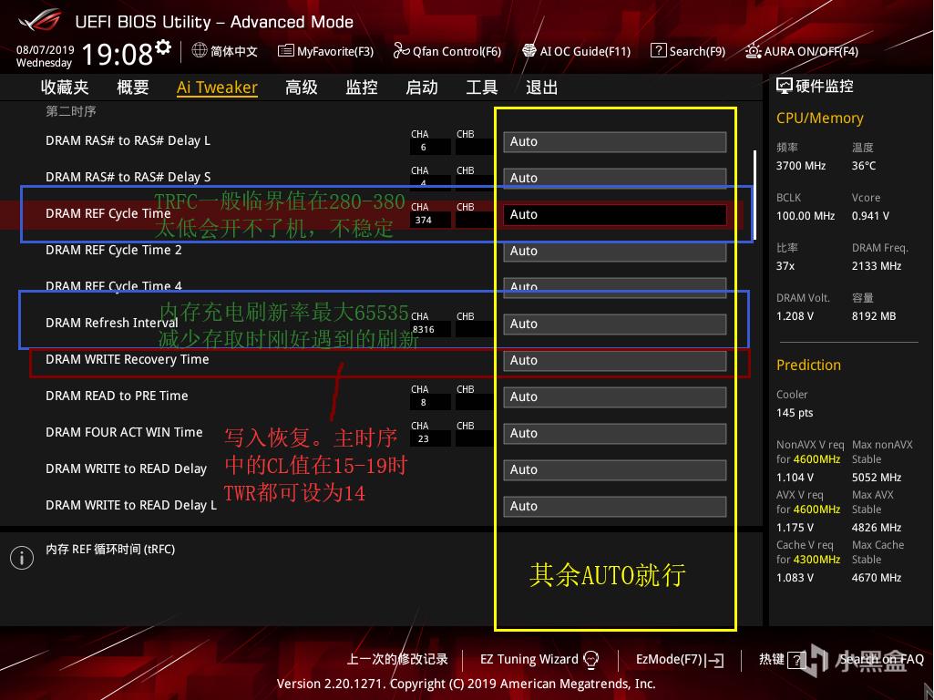934x700 pixels.
Task: Click the 1.208 V DRAM Volt. value
Action: click(795, 315)
